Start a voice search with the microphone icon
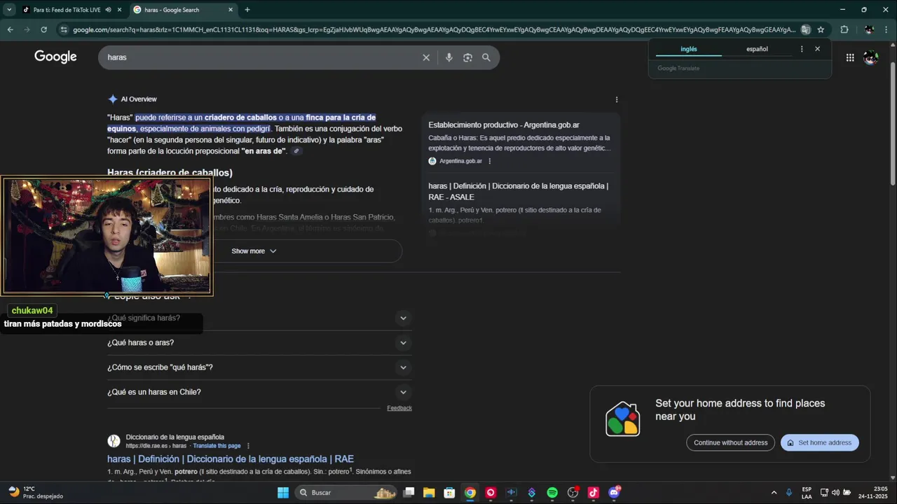 click(449, 57)
